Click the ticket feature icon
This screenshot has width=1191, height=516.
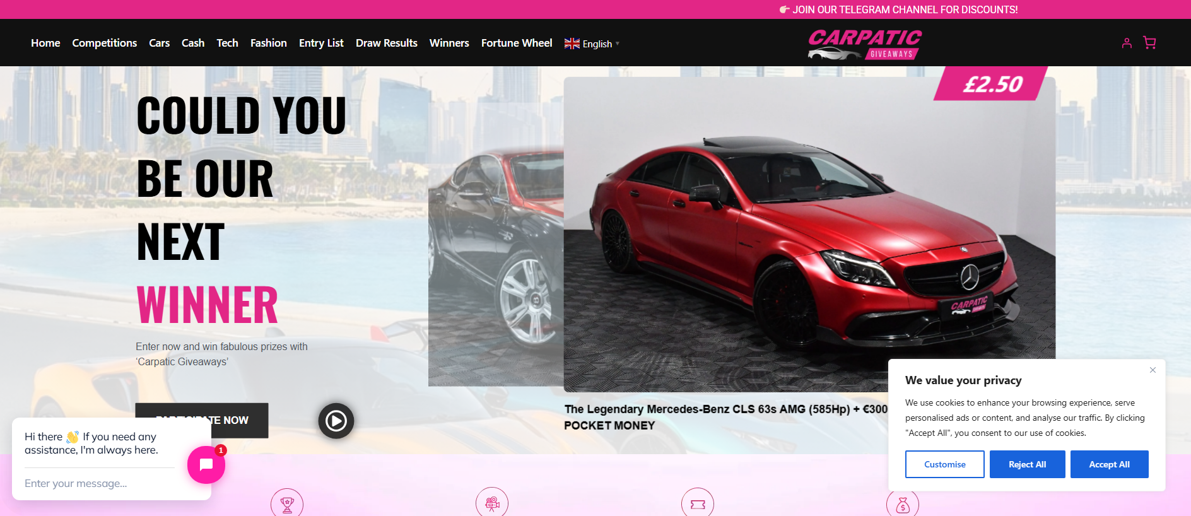point(698,504)
